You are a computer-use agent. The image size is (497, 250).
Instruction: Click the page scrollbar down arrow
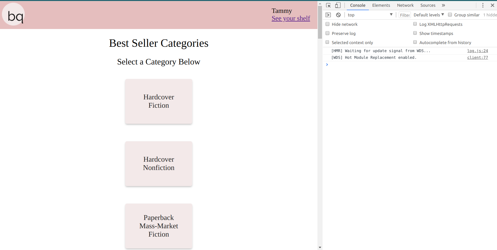coord(320,247)
